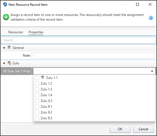This screenshot has height=136, width=157.
Task: Select the Zulu 9.2 checkbox
Action: [37, 112]
